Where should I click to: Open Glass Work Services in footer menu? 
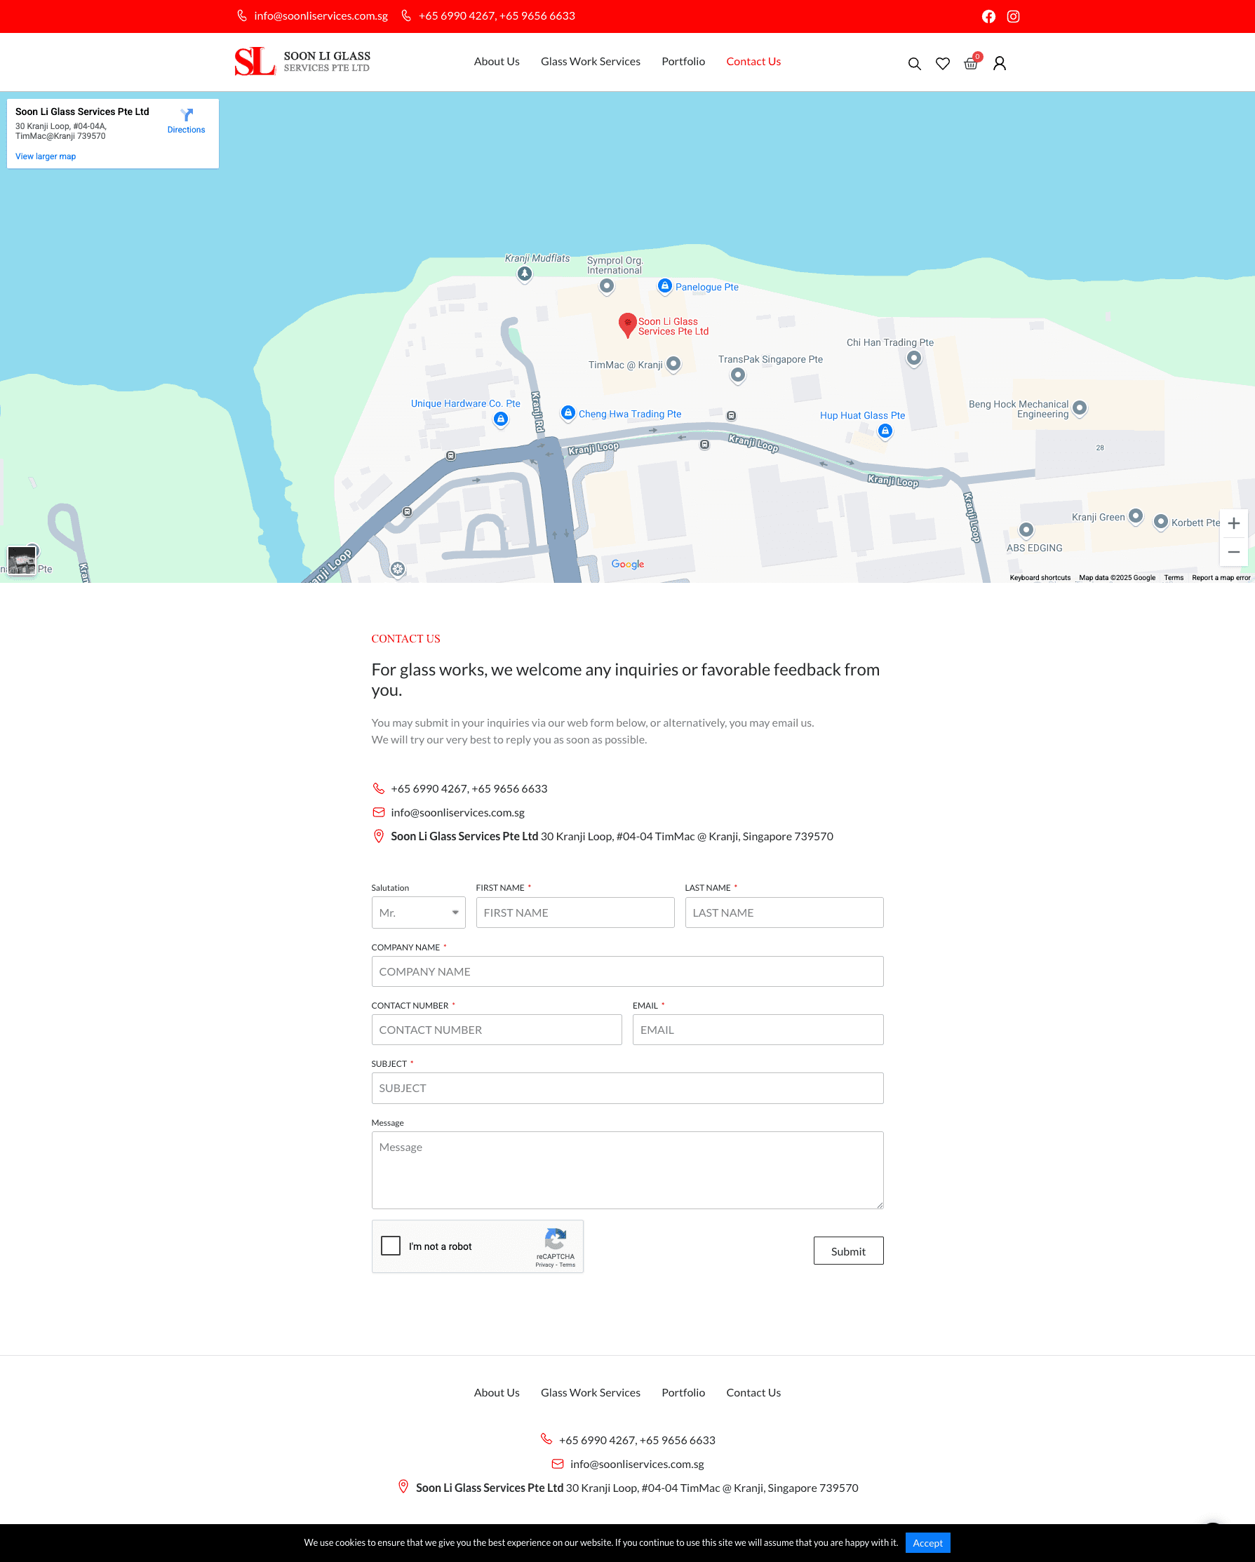(591, 1392)
